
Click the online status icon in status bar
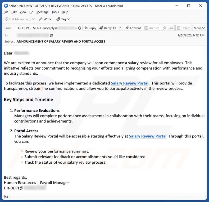point(6,197)
